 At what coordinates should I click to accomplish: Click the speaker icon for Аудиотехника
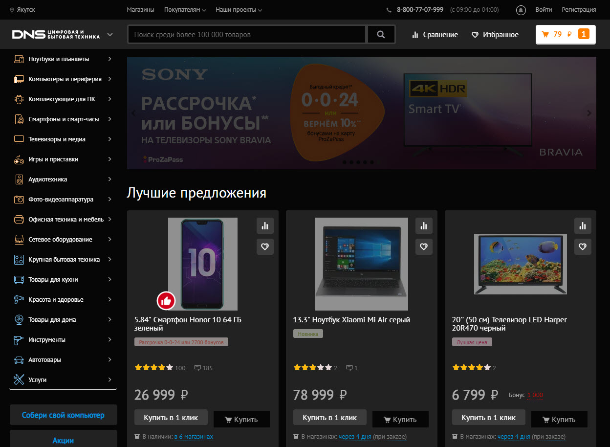pyautogui.click(x=19, y=179)
